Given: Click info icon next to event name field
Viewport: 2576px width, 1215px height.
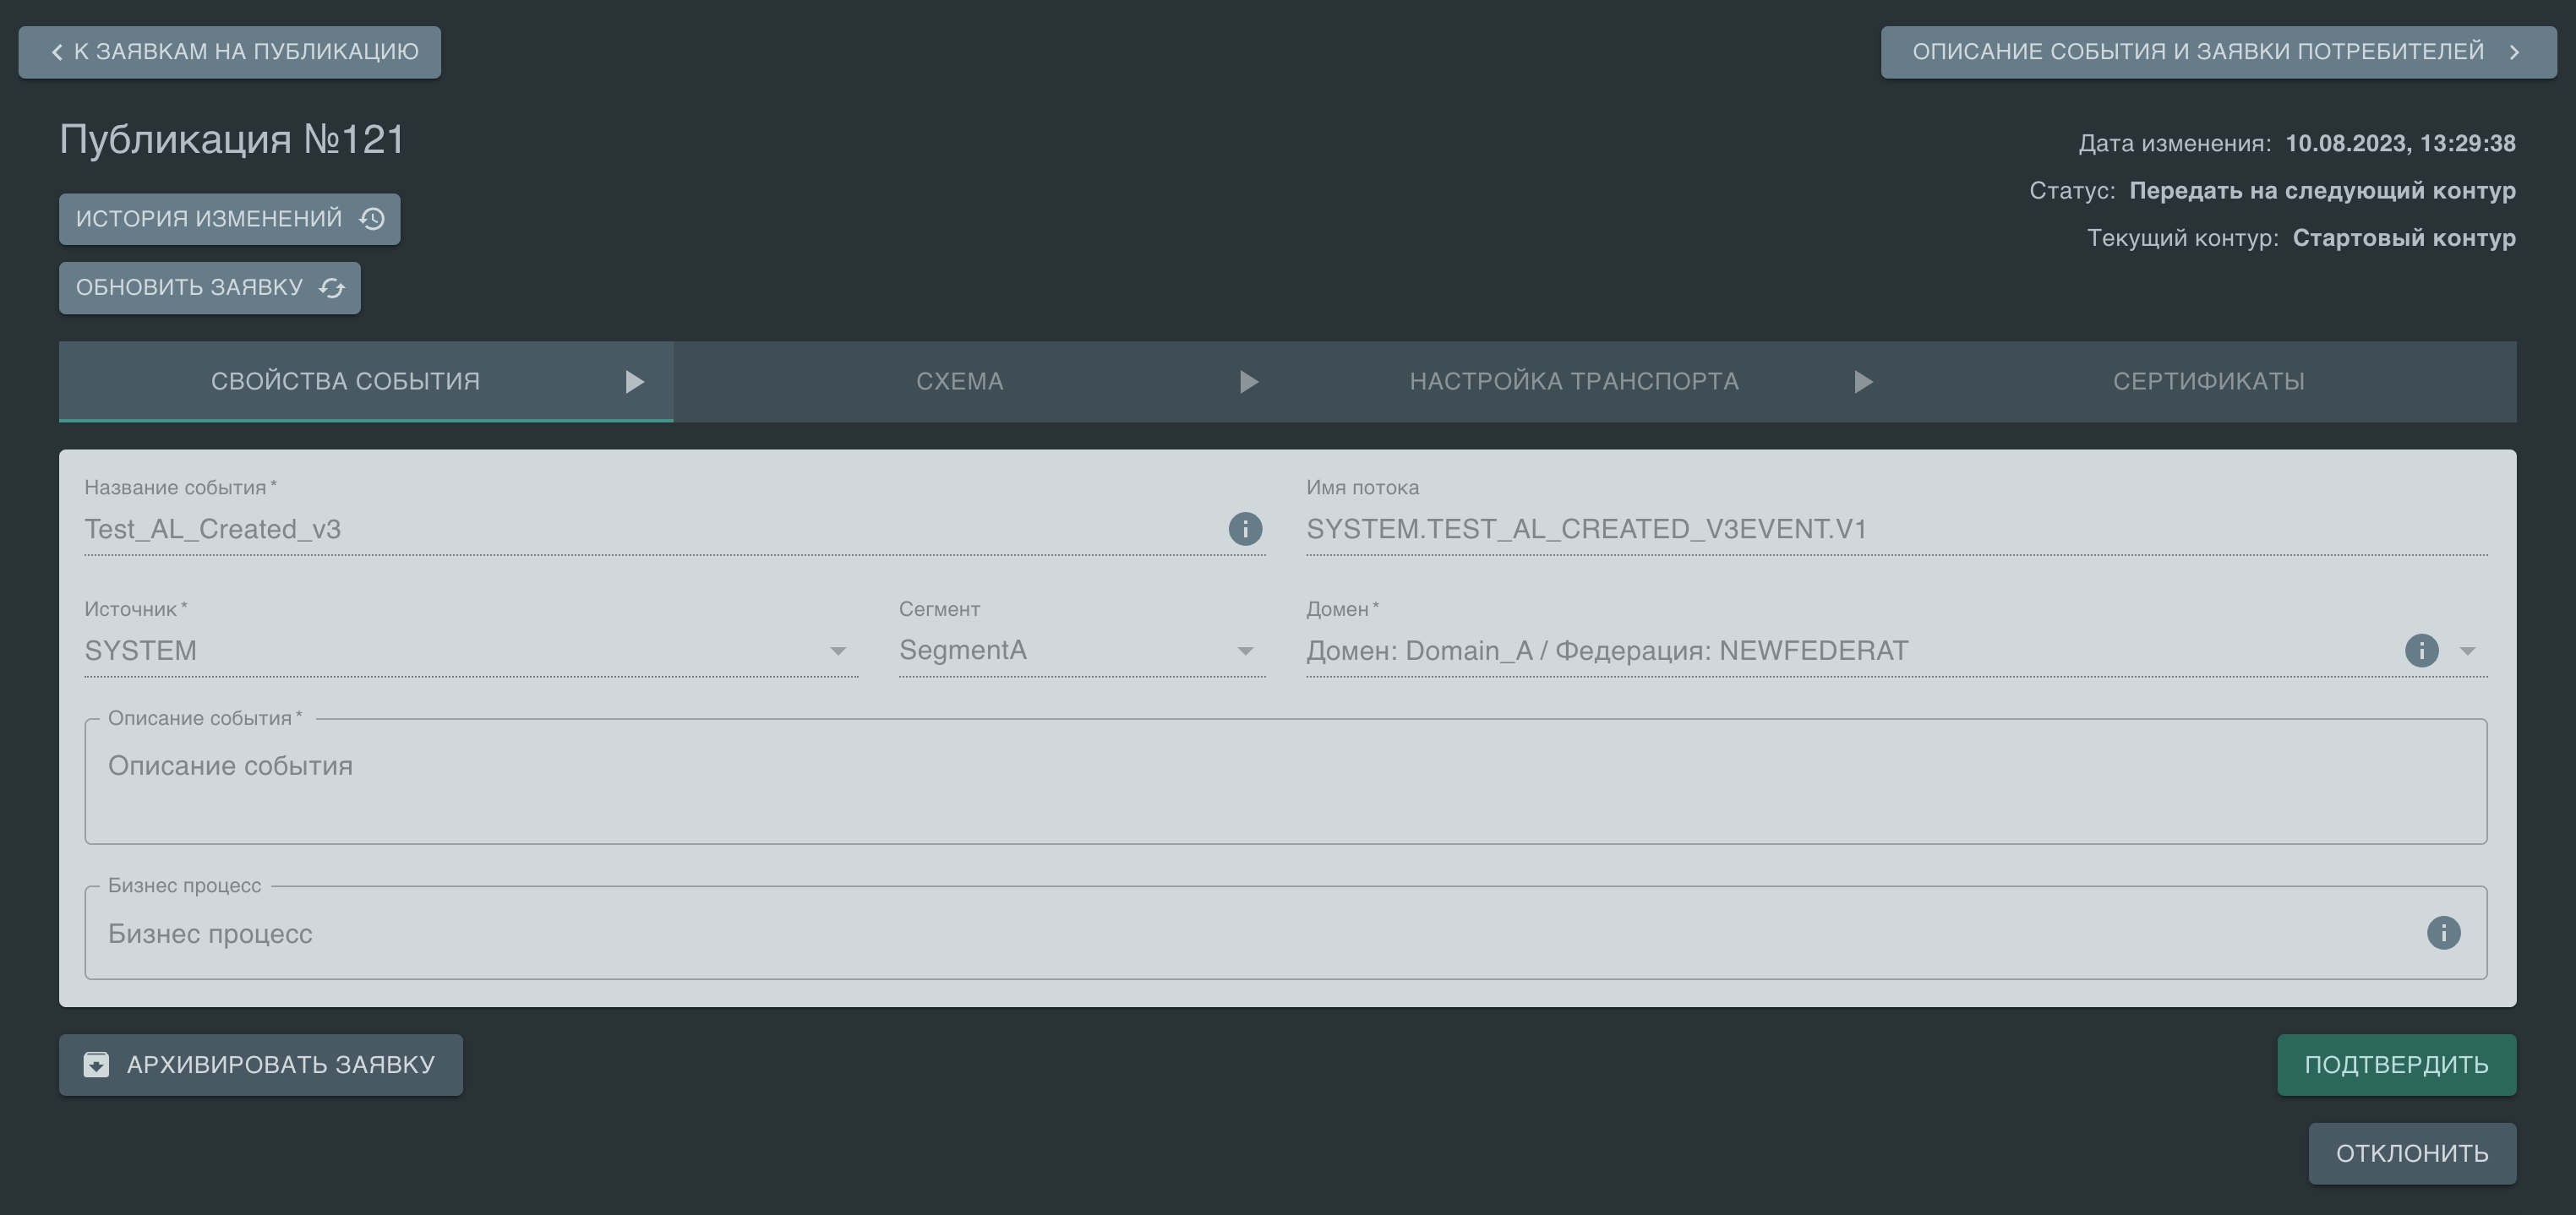Looking at the screenshot, I should tap(1245, 529).
